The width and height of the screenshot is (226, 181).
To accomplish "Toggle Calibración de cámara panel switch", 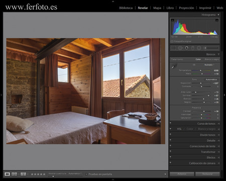I will 170,162.
